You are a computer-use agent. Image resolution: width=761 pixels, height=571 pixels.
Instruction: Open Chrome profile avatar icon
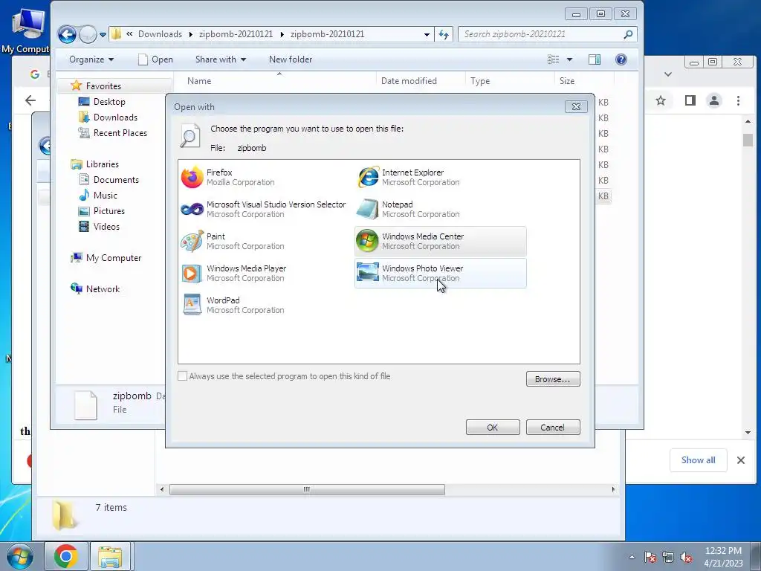[714, 100]
